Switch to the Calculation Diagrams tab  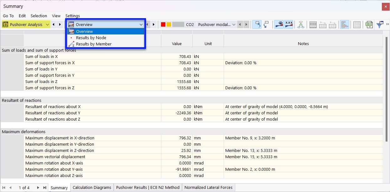coord(91,187)
